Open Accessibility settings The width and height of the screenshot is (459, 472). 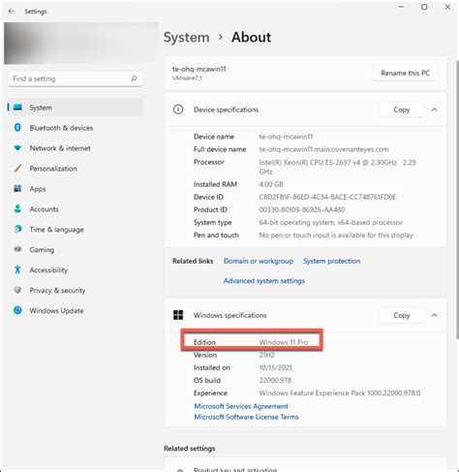click(x=48, y=270)
